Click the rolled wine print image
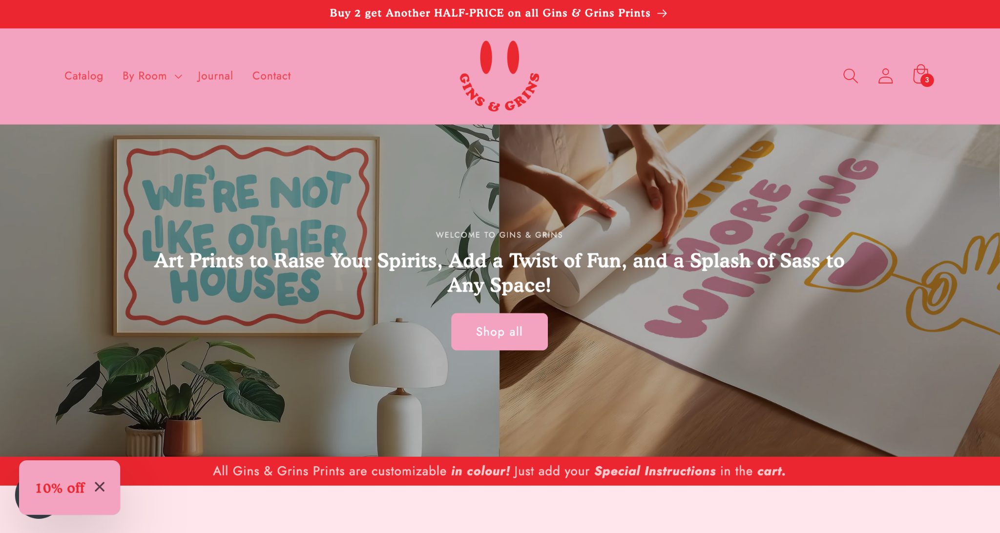This screenshot has width=1000, height=533. (750, 290)
